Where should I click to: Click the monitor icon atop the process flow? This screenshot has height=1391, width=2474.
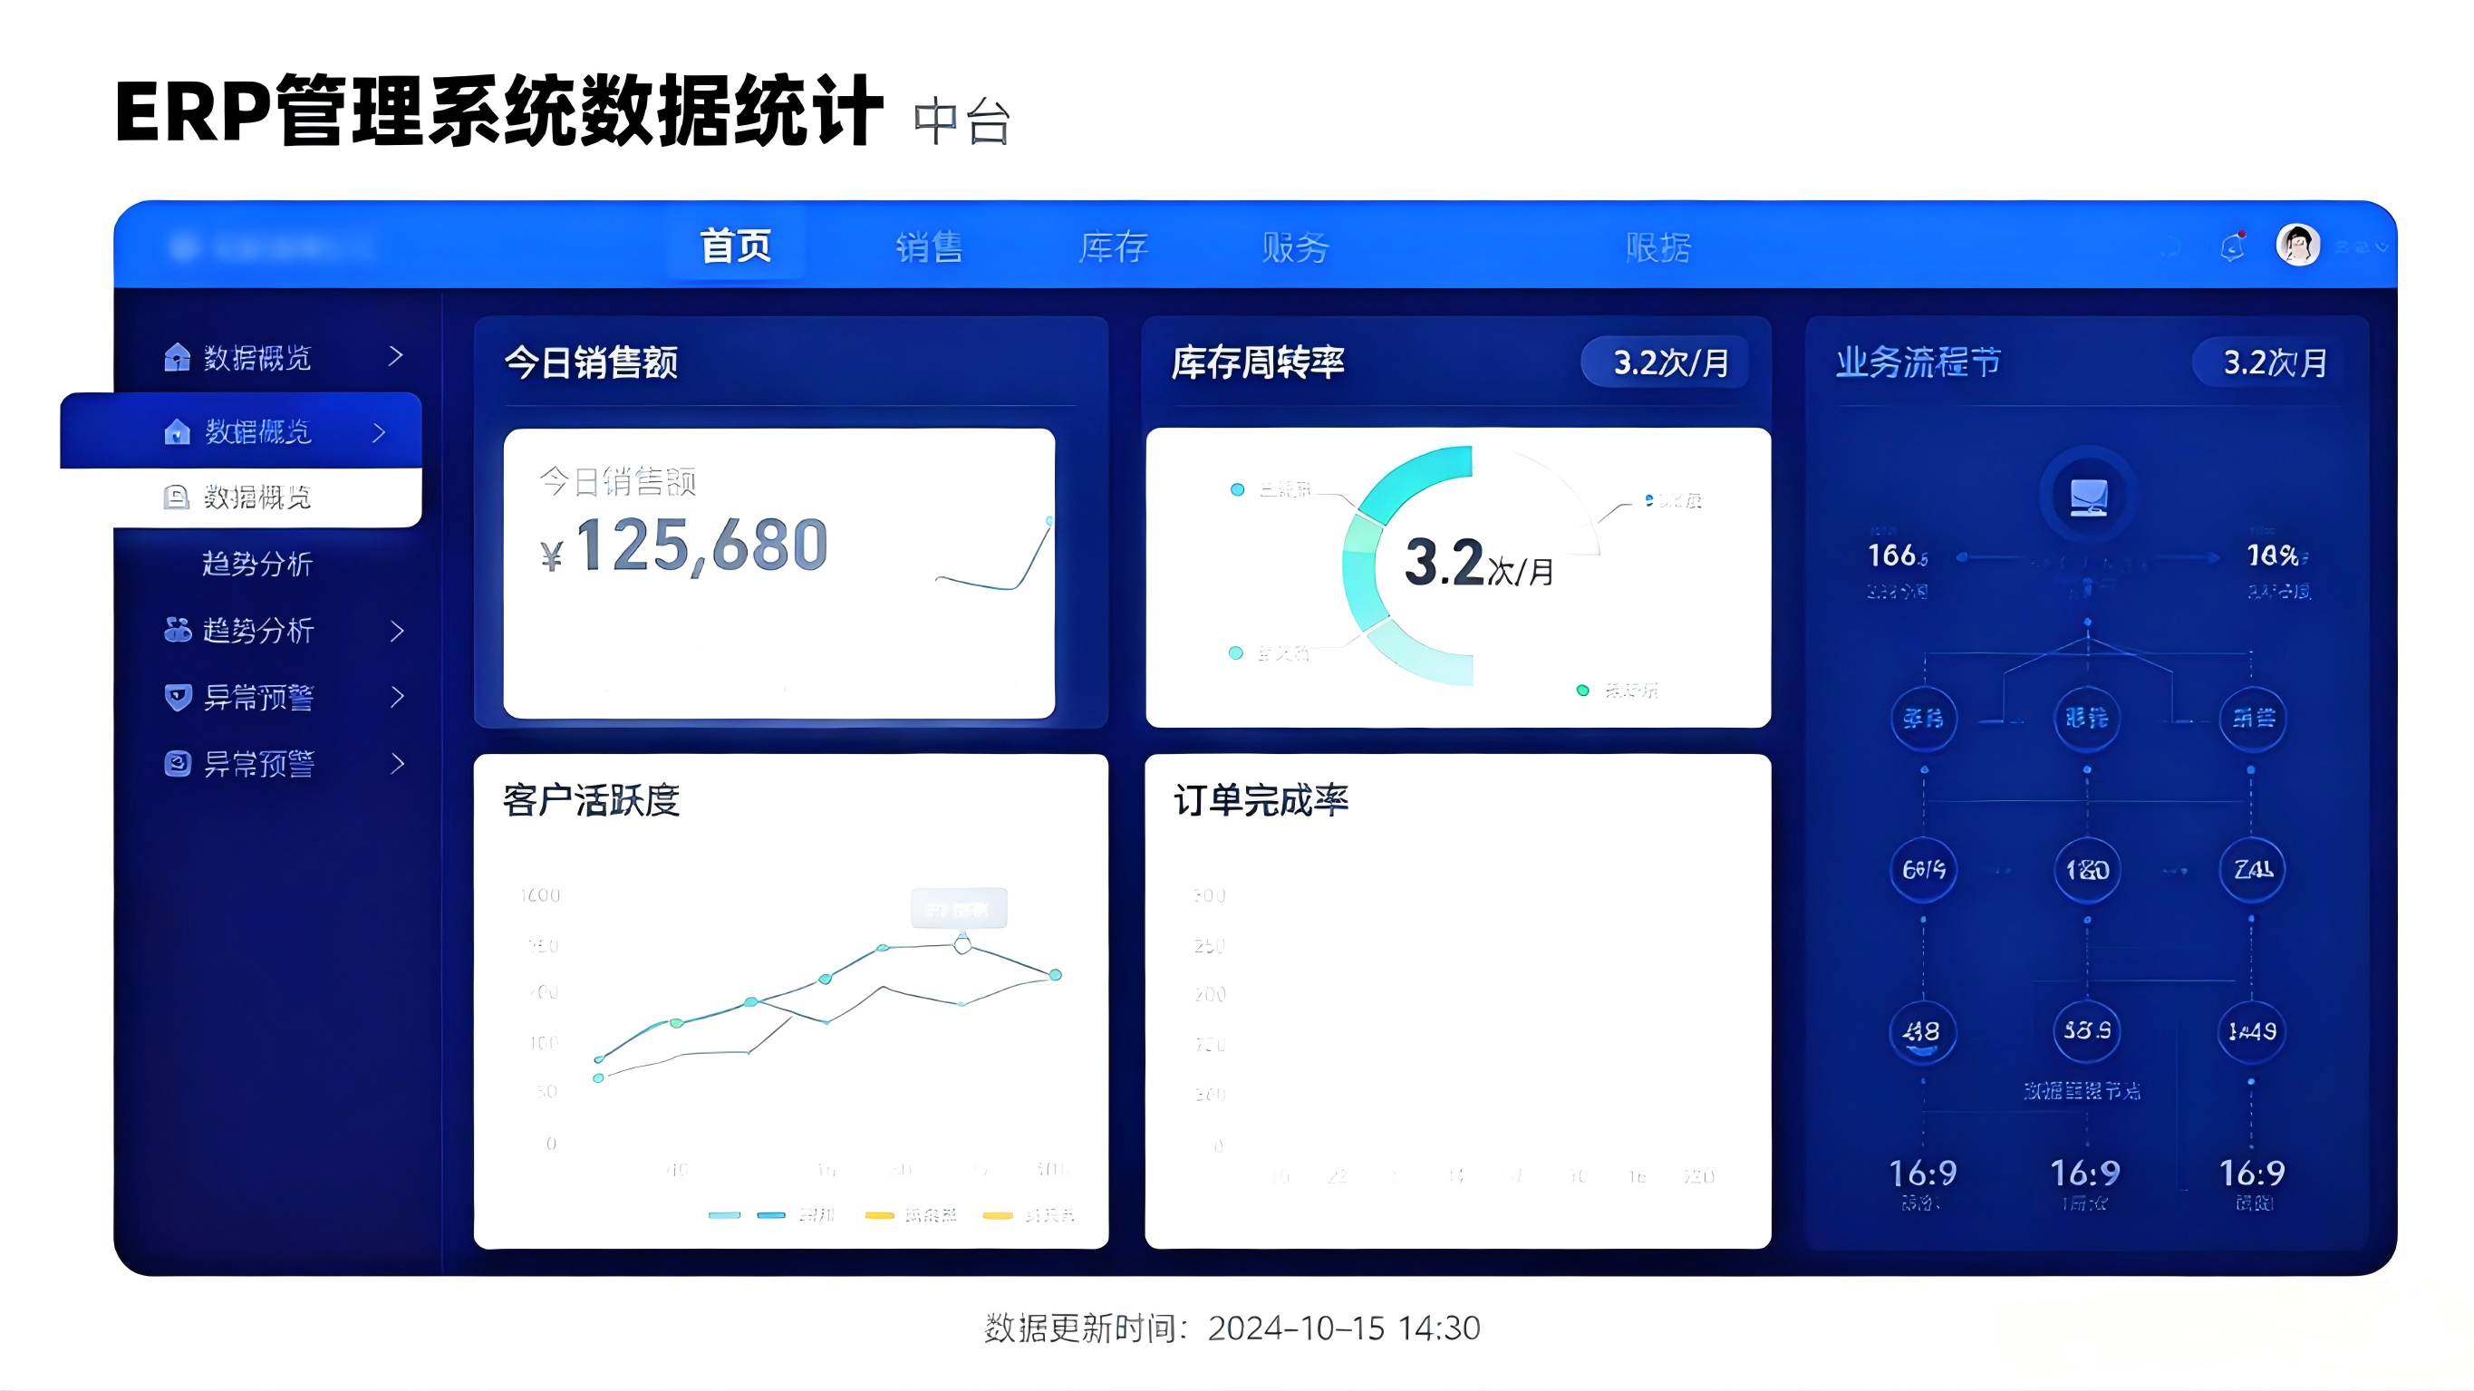2088,497
